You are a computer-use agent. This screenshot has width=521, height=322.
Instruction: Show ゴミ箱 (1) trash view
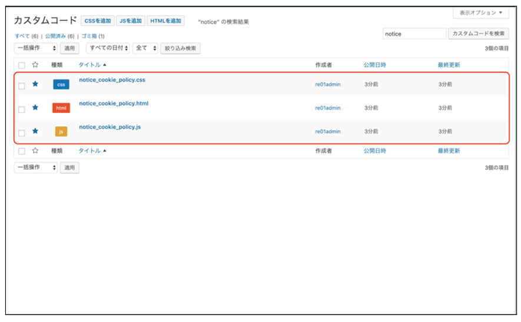coord(93,36)
